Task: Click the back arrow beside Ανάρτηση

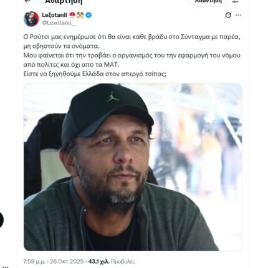Action: coord(27,1)
